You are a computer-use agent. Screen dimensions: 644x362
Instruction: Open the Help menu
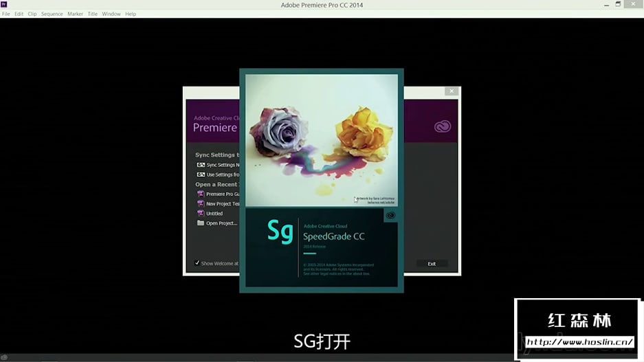(x=131, y=14)
